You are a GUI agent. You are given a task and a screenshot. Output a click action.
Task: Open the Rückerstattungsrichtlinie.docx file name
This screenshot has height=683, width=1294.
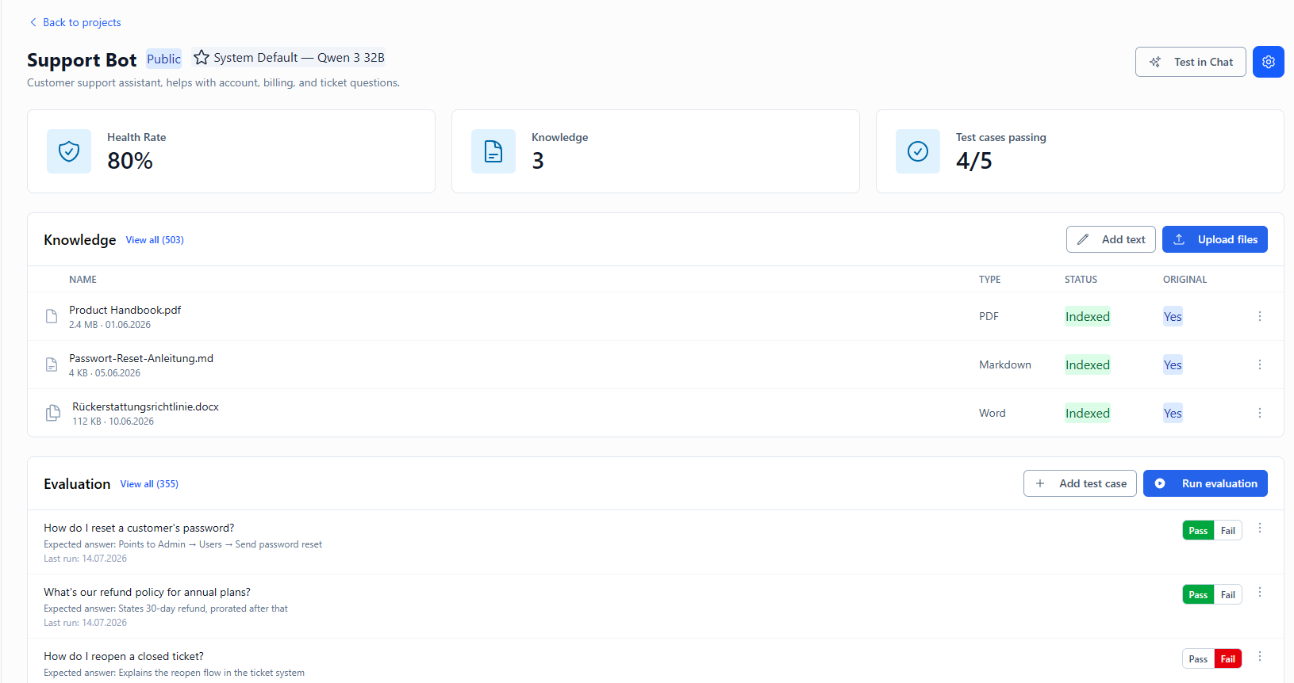coord(145,406)
